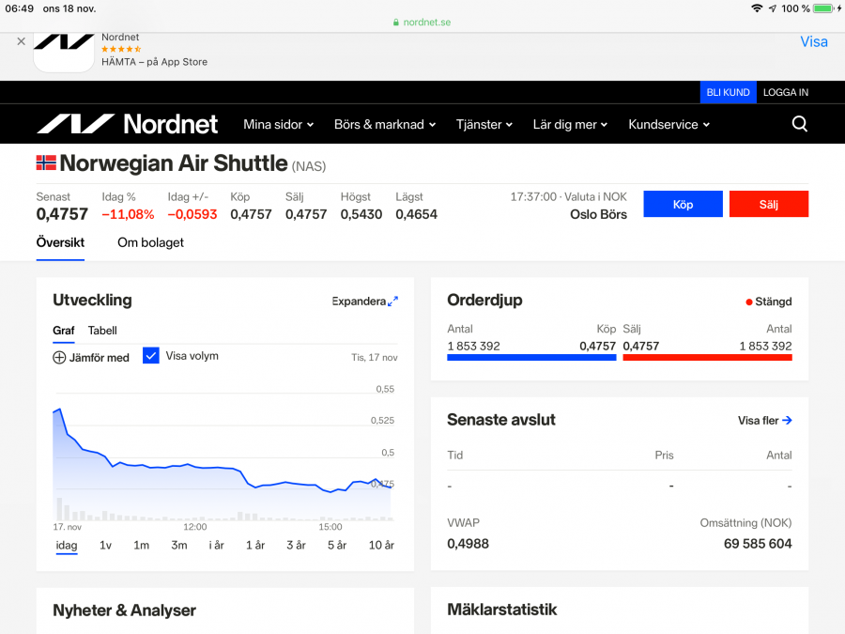
Task: Click the search magnifier icon
Action: [799, 124]
